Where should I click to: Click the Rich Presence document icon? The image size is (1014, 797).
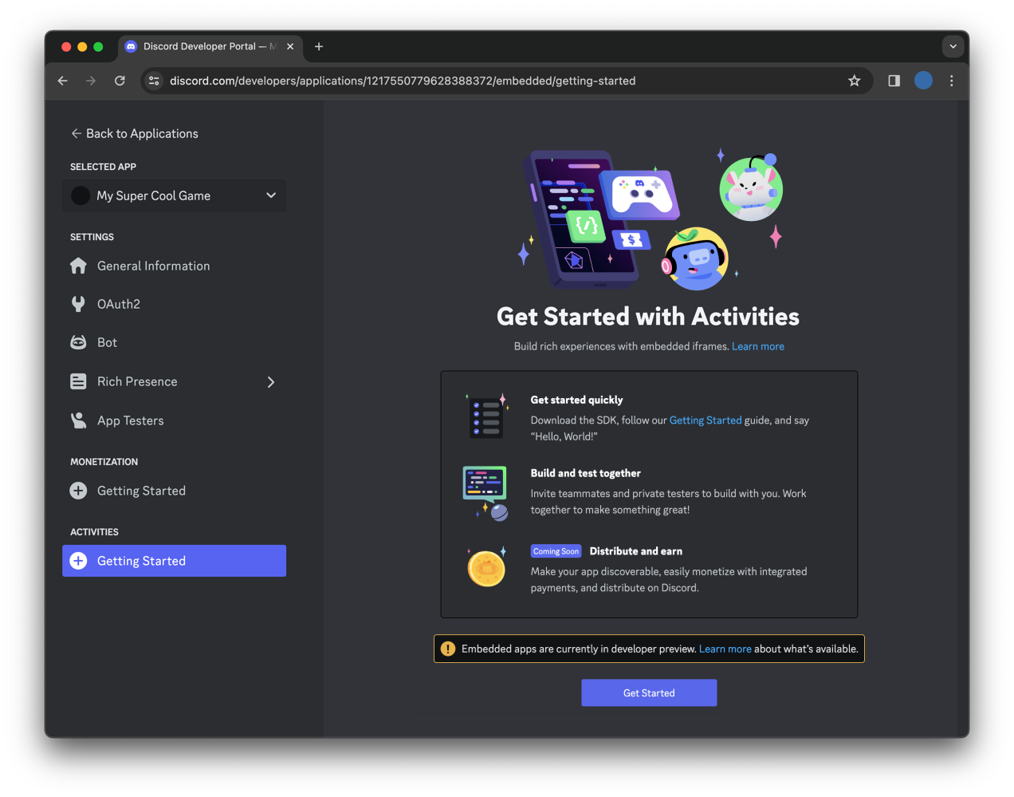click(x=78, y=381)
